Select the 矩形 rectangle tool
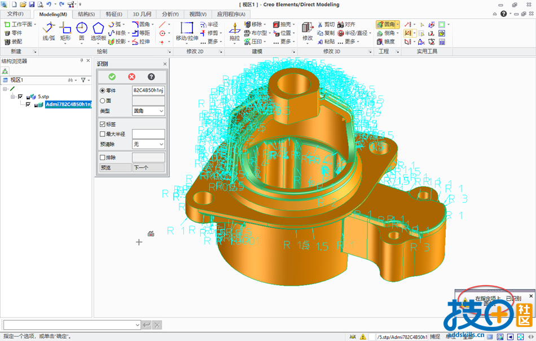Image resolution: width=536 pixels, height=341 pixels. pyautogui.click(x=65, y=32)
